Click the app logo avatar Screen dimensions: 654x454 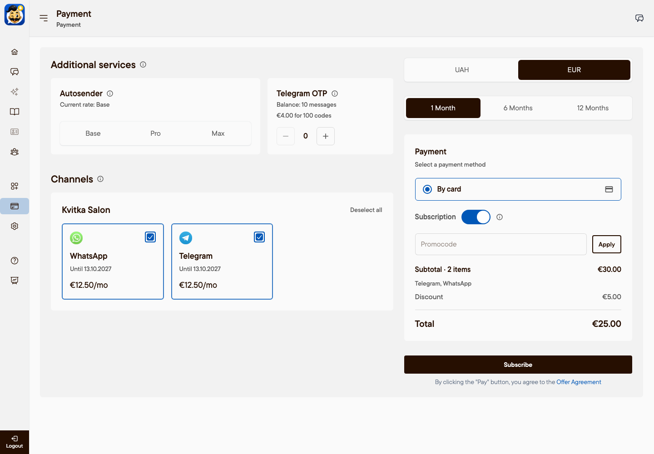pyautogui.click(x=15, y=15)
